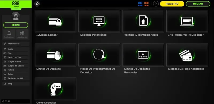The image size is (214, 104).
Task: Open Juegos de Casino menu item
Action: pyautogui.click(x=16, y=66)
